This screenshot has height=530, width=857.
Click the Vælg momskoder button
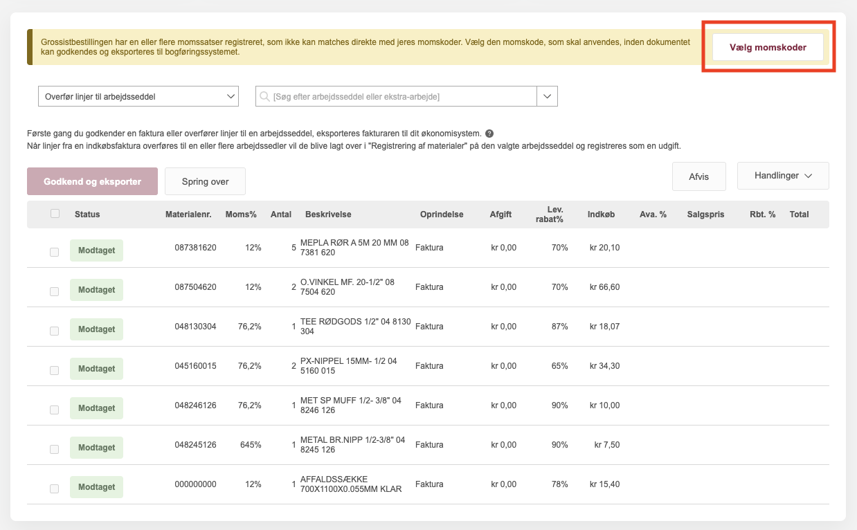click(768, 48)
